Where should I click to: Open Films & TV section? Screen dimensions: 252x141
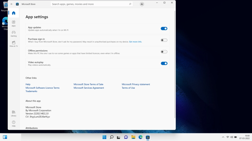(14, 44)
